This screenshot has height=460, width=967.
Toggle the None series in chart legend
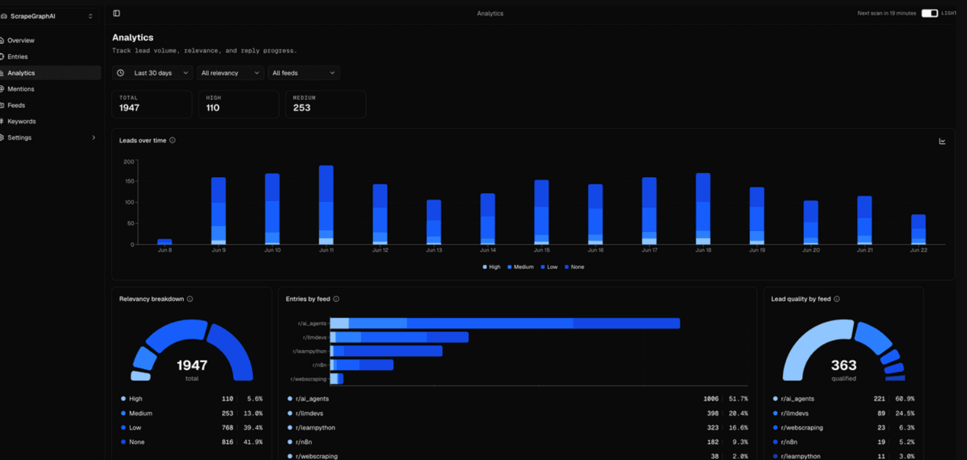[574, 267]
